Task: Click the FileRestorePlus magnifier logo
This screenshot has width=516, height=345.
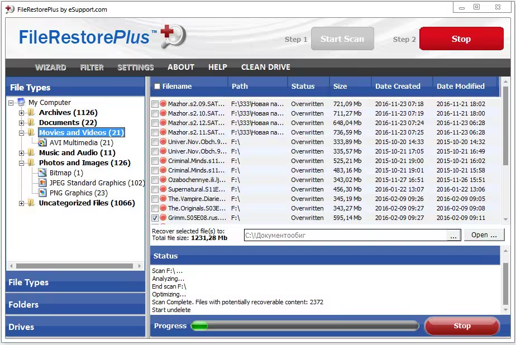Action: pos(174,36)
